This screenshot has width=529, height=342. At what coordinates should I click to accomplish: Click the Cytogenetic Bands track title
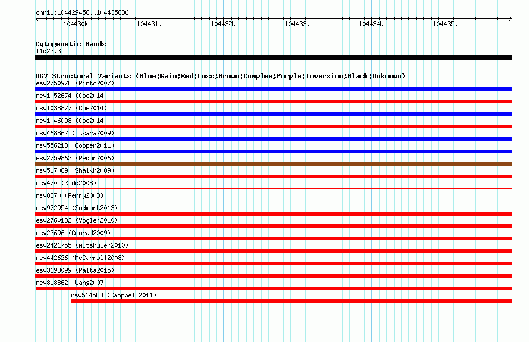pyautogui.click(x=71, y=44)
